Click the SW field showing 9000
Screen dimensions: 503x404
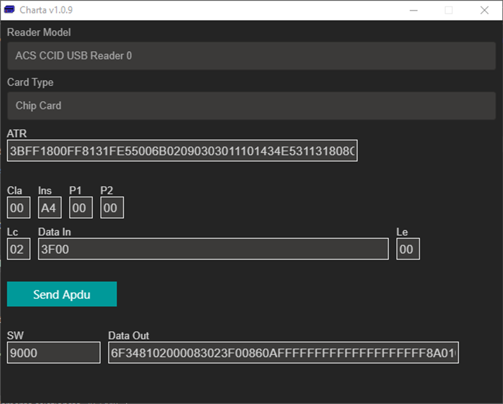[x=53, y=353]
